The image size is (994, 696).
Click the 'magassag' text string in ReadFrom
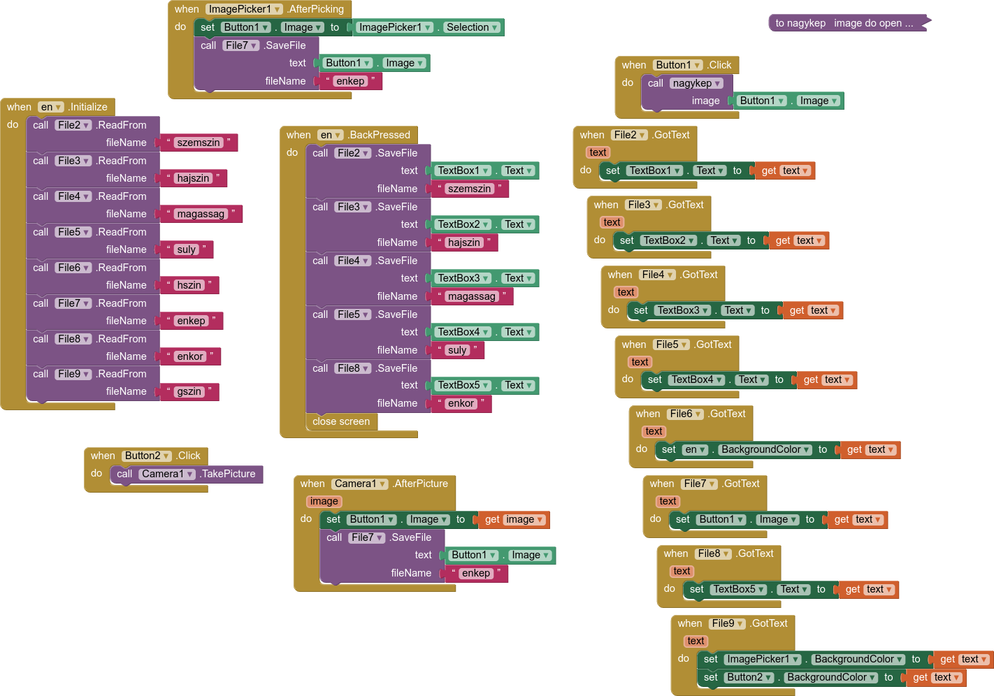pyautogui.click(x=201, y=214)
